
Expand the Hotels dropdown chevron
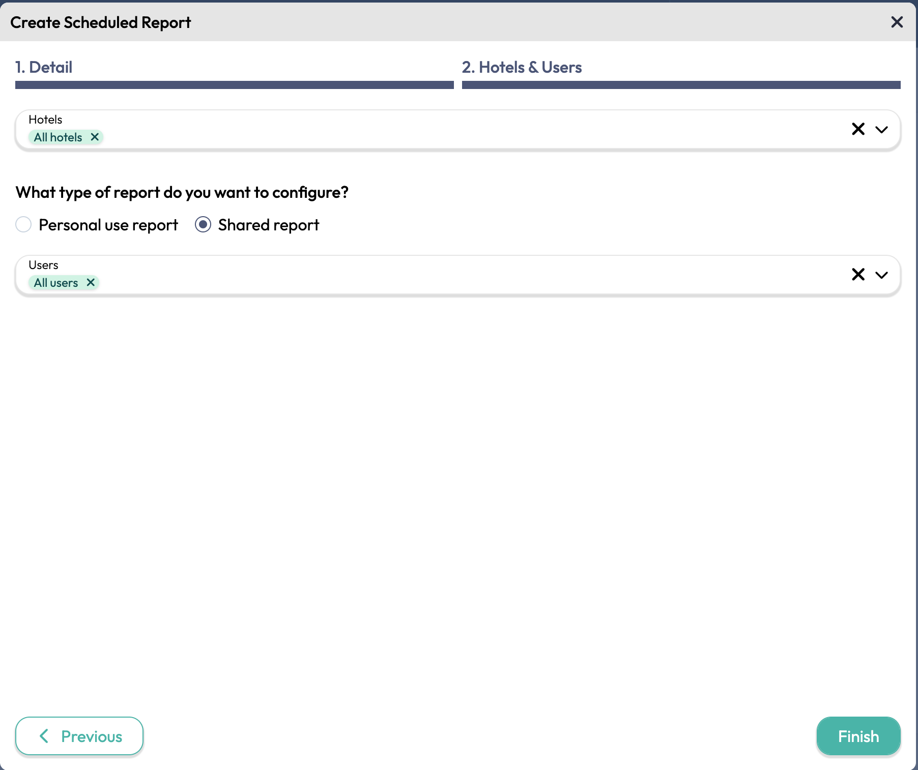(x=881, y=130)
